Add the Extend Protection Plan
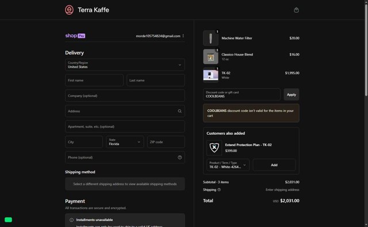Viewport: 368px width, 227px height. pyautogui.click(x=274, y=165)
